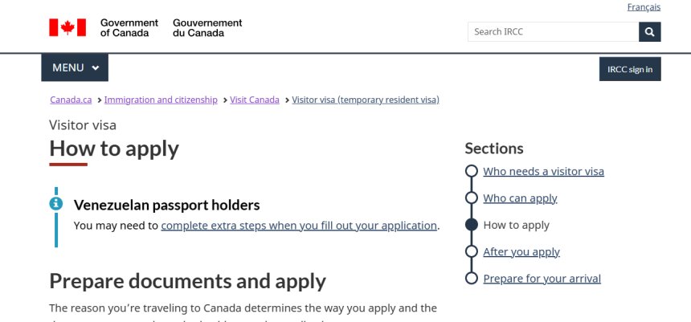
Task: Click the 'Who needs a visitor visa' step circle
Action: point(472,172)
